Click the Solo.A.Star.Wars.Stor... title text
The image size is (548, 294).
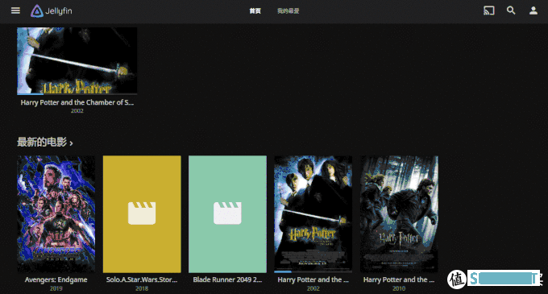pyautogui.click(x=142, y=280)
